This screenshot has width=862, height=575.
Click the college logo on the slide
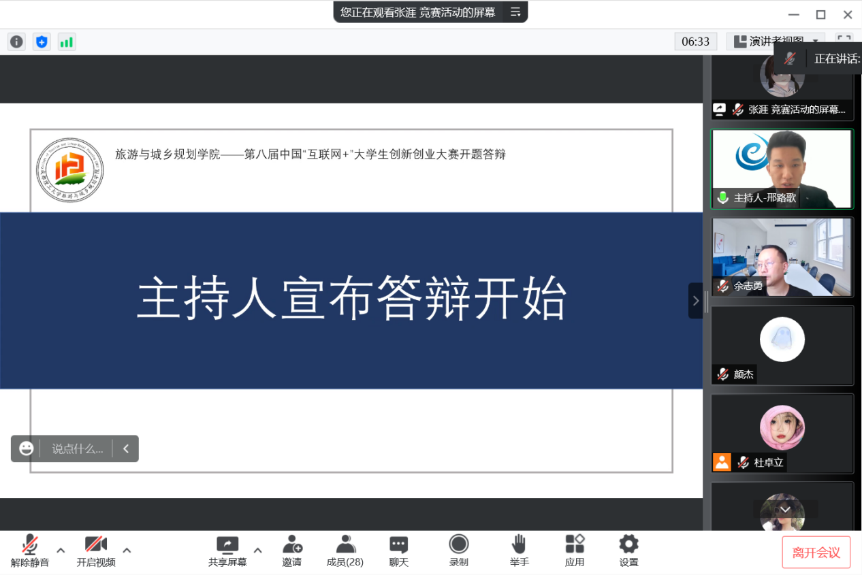pyautogui.click(x=69, y=170)
